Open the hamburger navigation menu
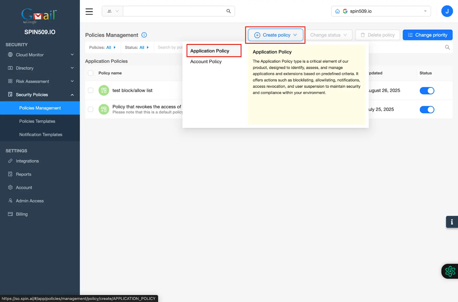Image resolution: width=458 pixels, height=302 pixels. (89, 11)
